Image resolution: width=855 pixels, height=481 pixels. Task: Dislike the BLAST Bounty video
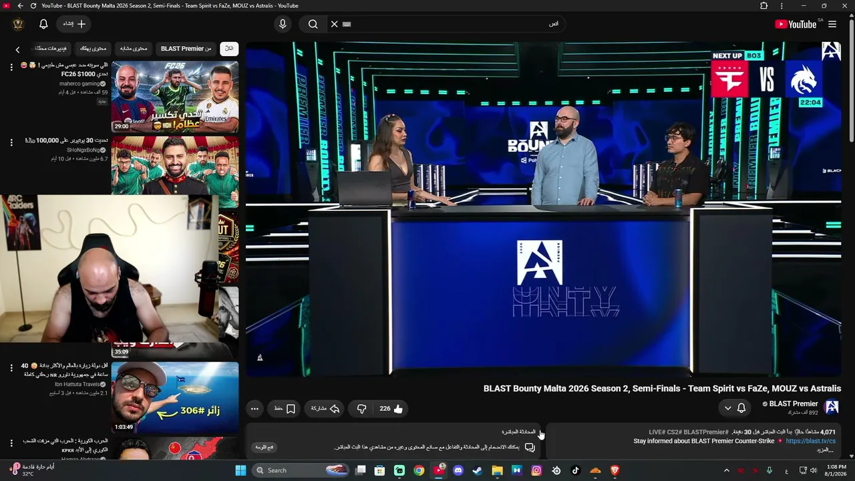coord(361,409)
